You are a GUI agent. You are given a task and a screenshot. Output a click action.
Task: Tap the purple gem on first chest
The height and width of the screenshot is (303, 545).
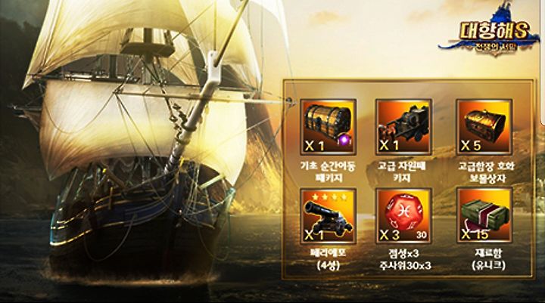[345, 141]
